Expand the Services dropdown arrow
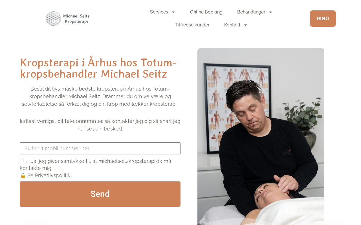The width and height of the screenshot is (361, 225). coord(173,12)
